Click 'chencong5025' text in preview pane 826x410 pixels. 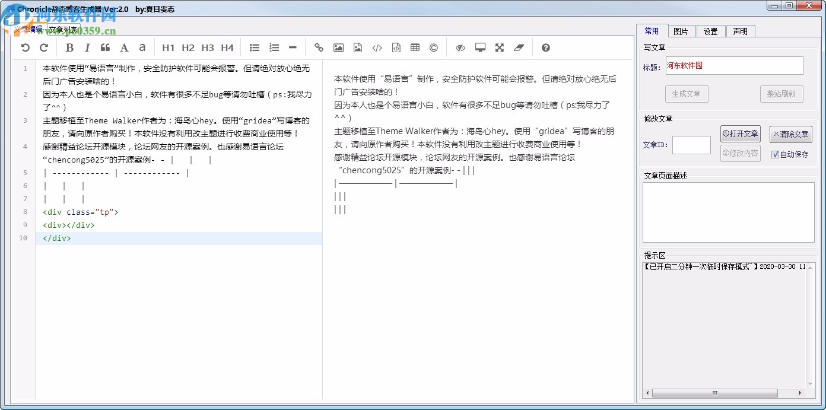[x=371, y=170]
